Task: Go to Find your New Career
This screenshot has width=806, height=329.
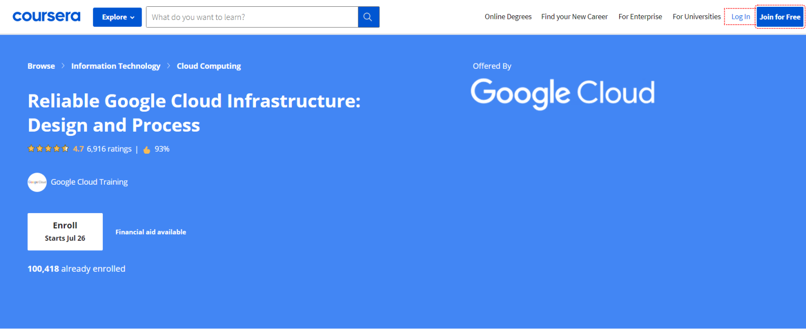Action: pyautogui.click(x=575, y=17)
